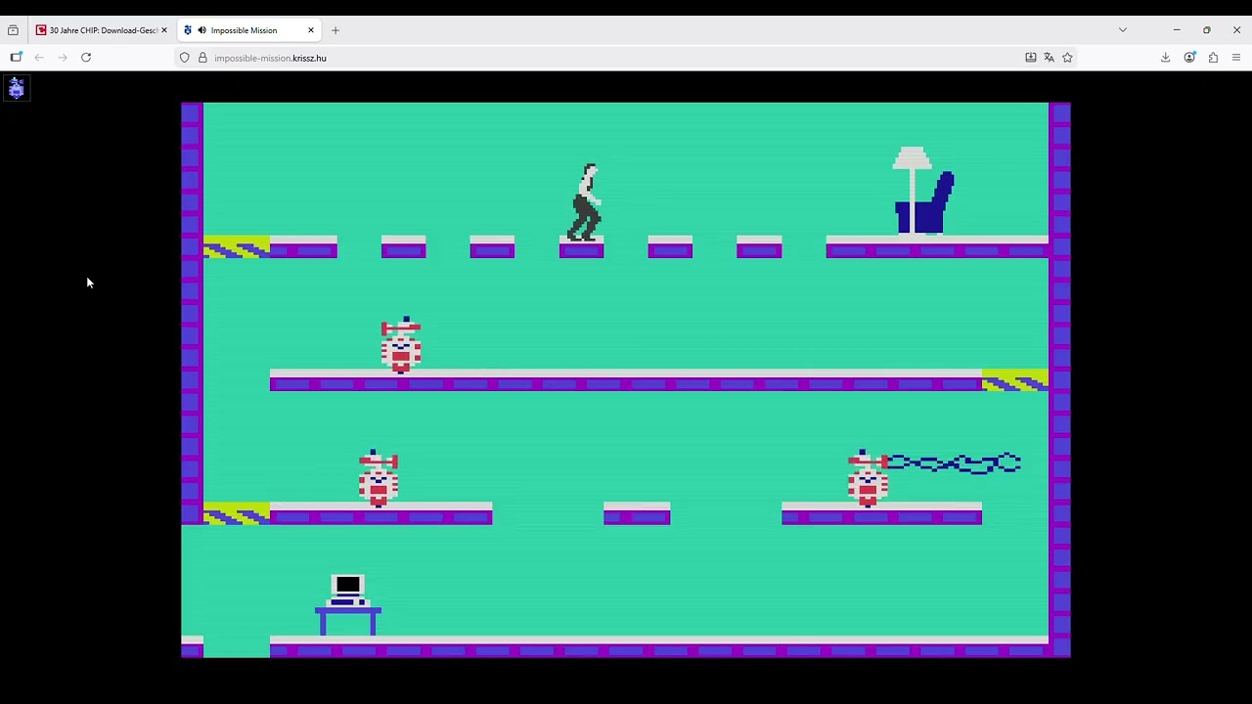Open a new browser tab
This screenshot has height=704, width=1252.
(335, 30)
